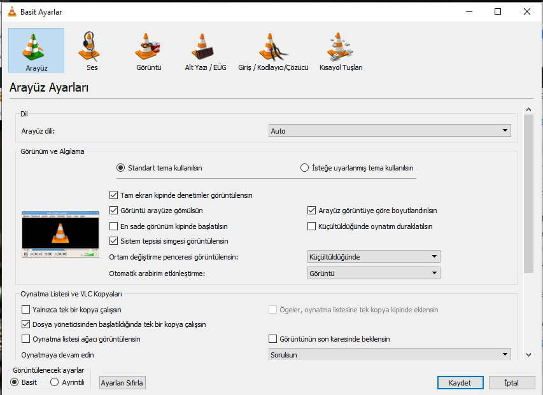The image size is (543, 395).
Task: Open Ortam değiştirme penceresi Küçültüldüğünde dropdown
Action: point(374,256)
